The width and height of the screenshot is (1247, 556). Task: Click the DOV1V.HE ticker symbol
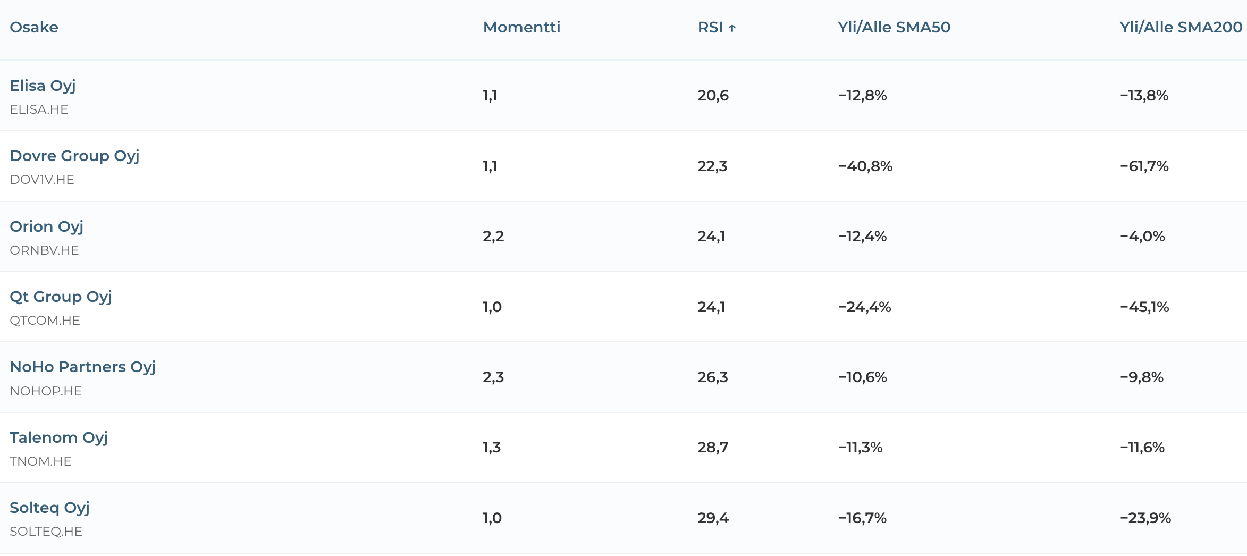pos(42,180)
